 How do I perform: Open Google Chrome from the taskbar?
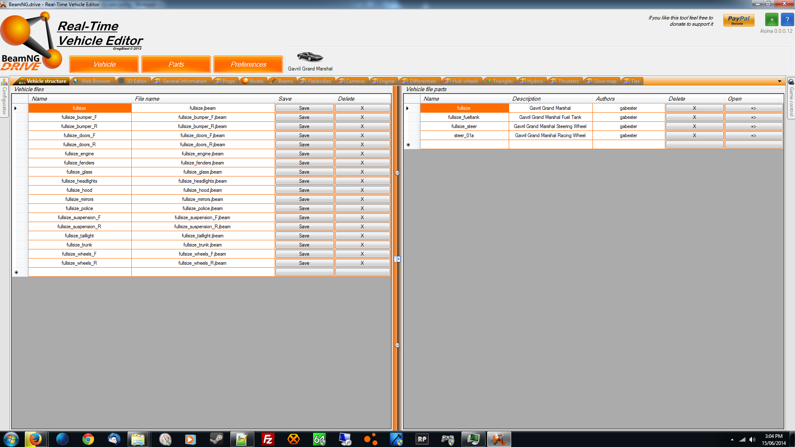tap(88, 439)
